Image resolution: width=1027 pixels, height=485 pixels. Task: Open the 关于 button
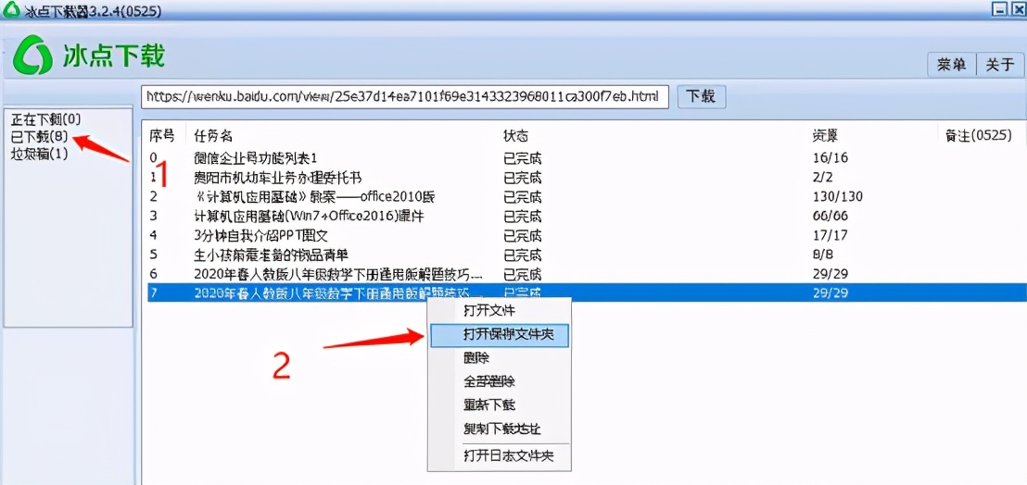click(1000, 65)
